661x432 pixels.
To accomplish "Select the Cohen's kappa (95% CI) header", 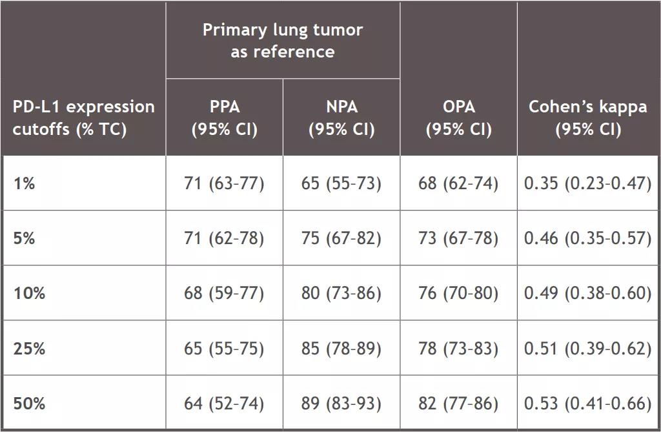I will click(x=588, y=118).
